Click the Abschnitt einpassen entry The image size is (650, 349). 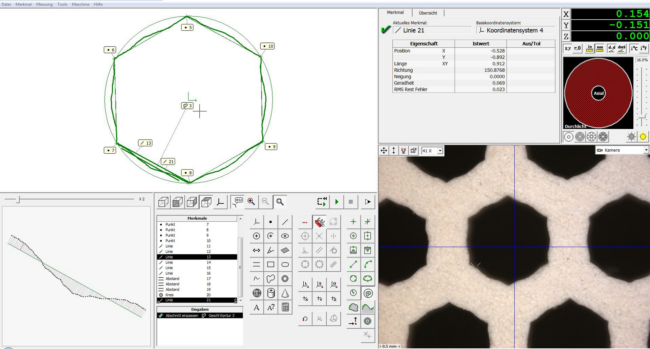click(182, 316)
